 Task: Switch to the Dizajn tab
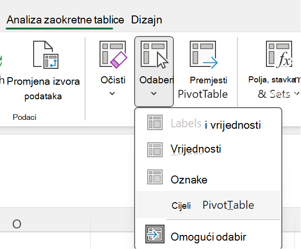(146, 20)
